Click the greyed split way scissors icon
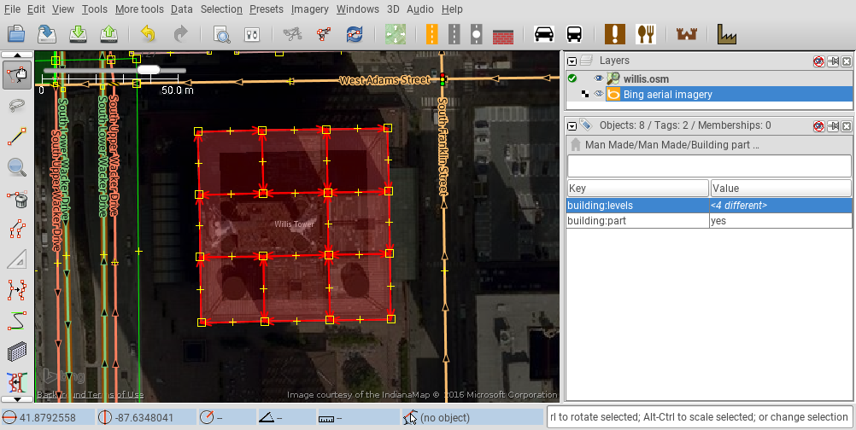The image size is (856, 430). 293,34
